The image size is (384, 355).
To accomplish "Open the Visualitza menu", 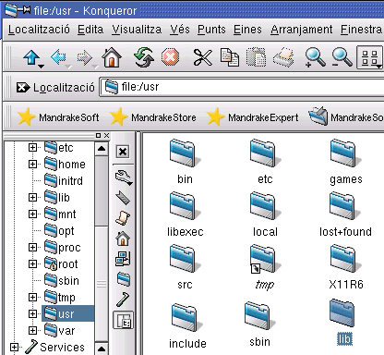I will [137, 30].
